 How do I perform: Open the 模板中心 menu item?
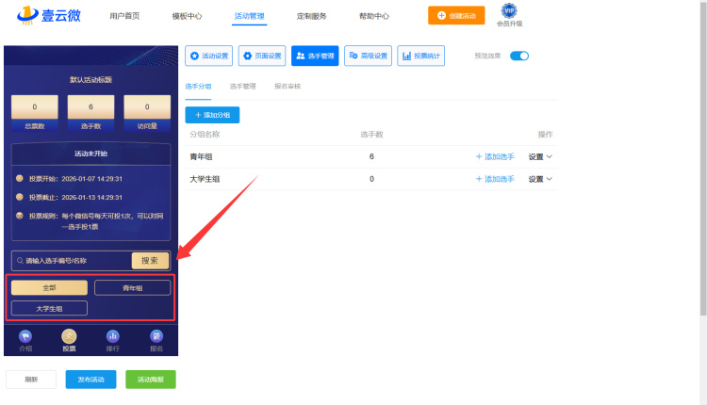coord(188,16)
